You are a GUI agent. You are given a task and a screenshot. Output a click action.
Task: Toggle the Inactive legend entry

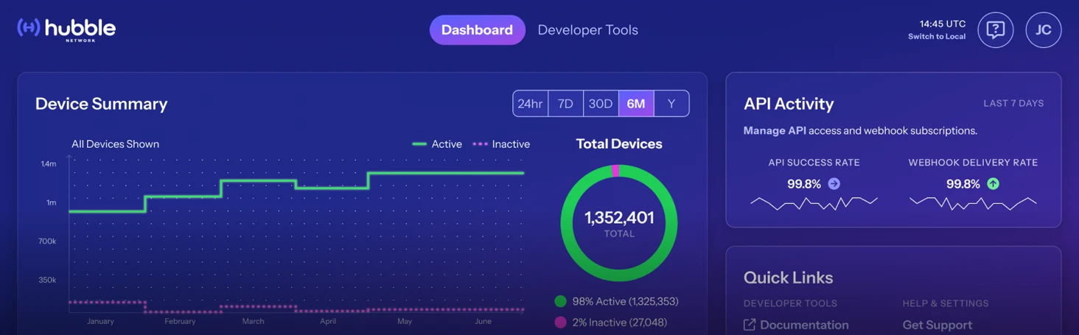point(501,144)
